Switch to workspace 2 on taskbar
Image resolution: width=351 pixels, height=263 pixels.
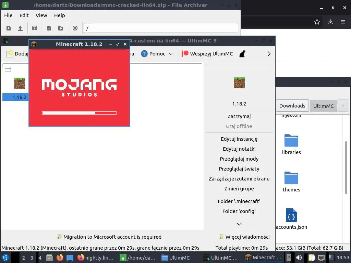pos(23,258)
